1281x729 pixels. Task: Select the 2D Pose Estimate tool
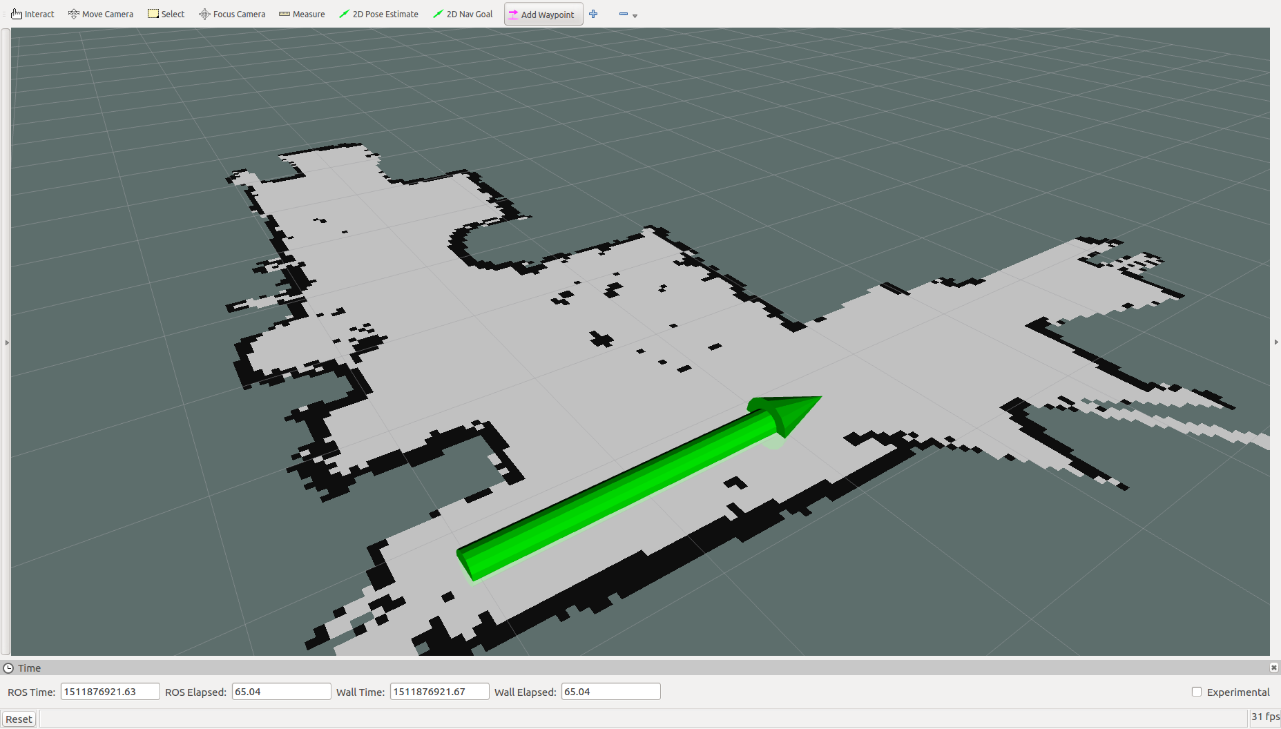point(378,14)
